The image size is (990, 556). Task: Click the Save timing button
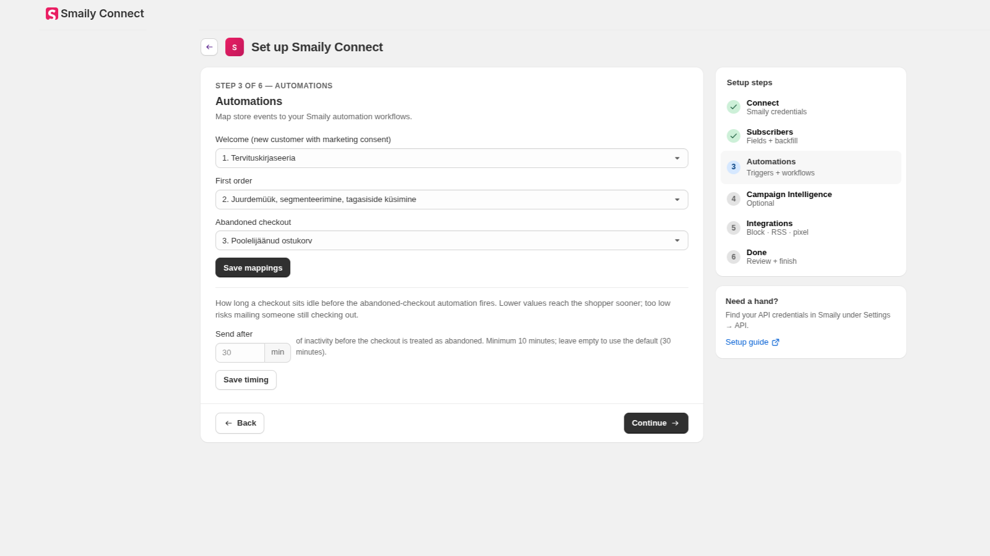pos(246,380)
